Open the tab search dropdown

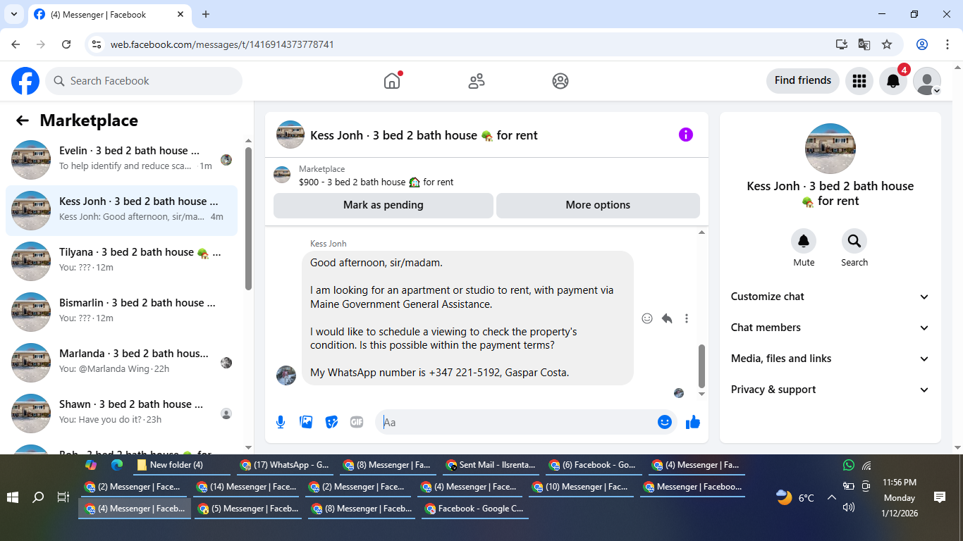(13, 14)
